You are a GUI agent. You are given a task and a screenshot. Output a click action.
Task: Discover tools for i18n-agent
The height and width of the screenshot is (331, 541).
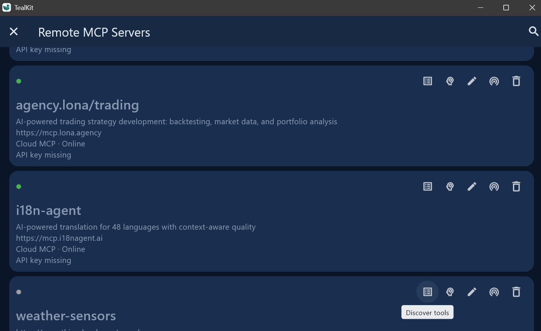(428, 186)
